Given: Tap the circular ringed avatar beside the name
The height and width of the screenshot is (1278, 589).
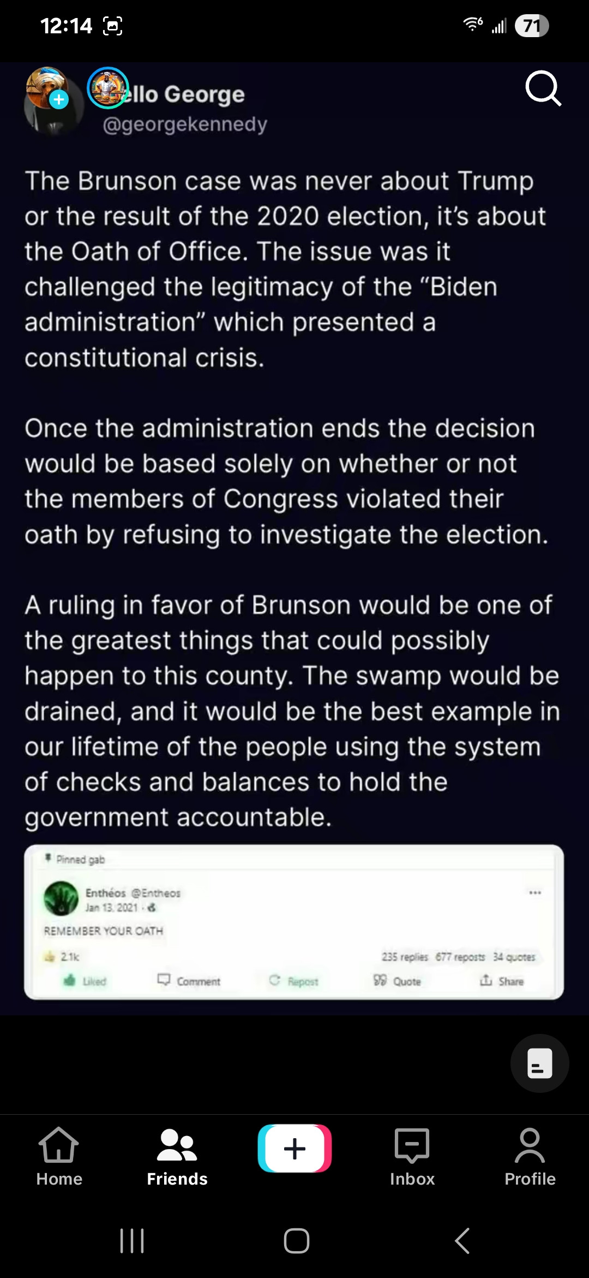Looking at the screenshot, I should (107, 87).
